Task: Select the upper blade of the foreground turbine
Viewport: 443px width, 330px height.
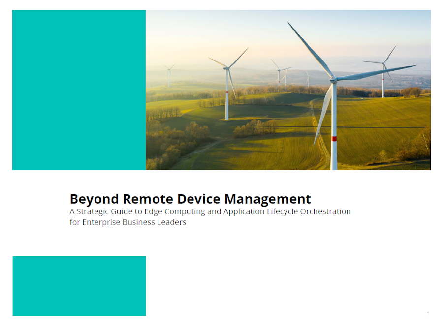Action: coord(310,49)
